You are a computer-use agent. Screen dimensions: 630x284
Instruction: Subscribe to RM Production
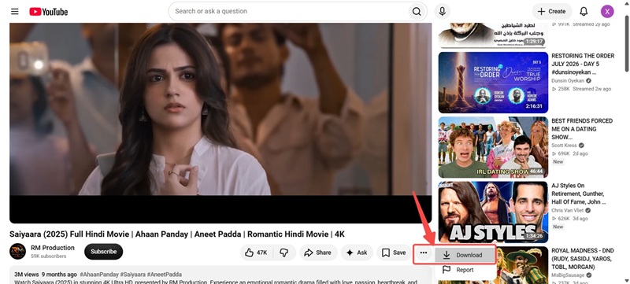tap(104, 252)
